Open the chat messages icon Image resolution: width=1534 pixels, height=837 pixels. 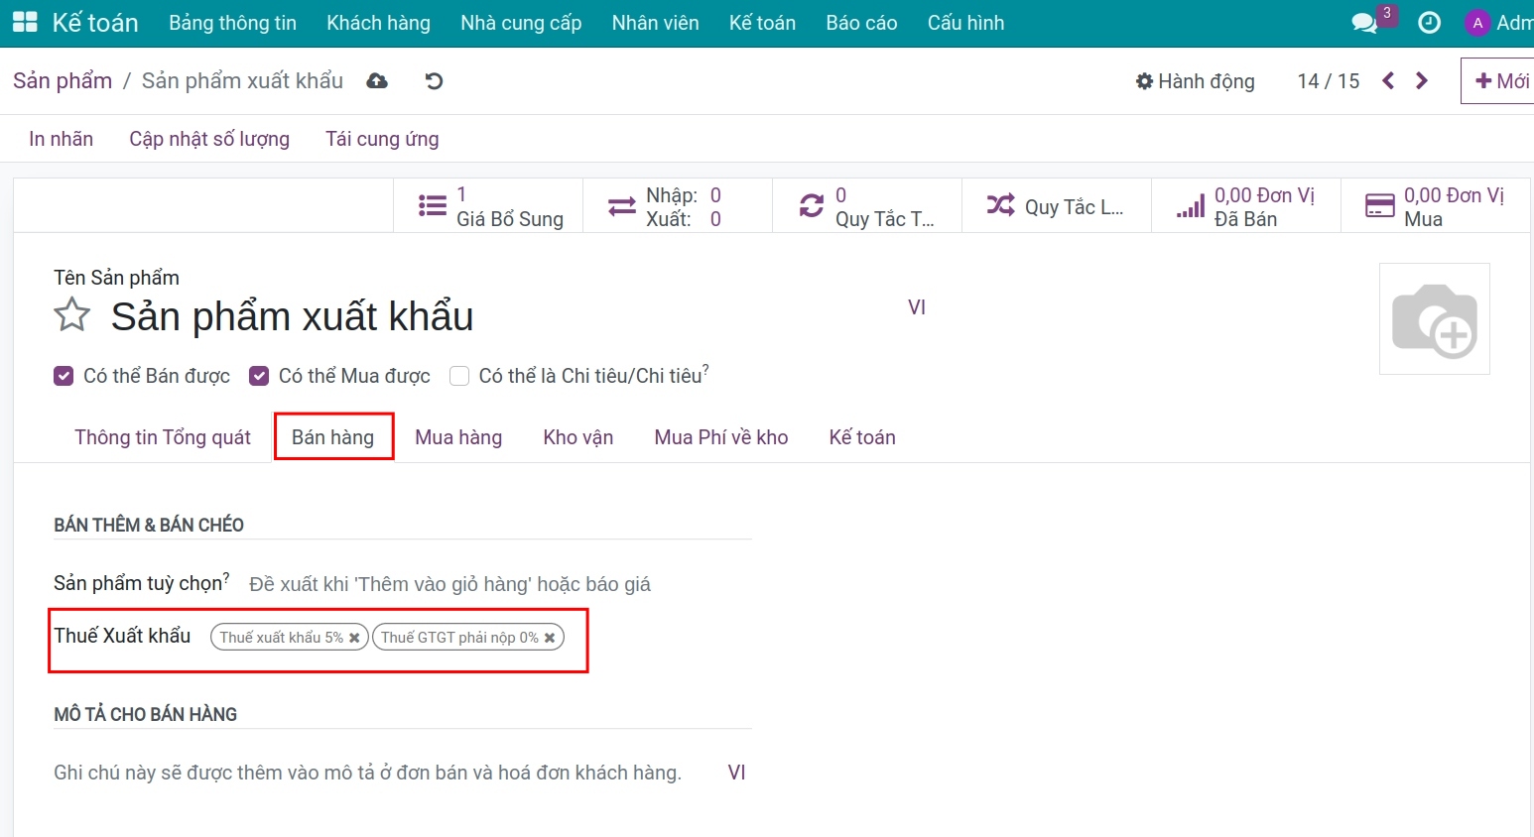coord(1365,23)
